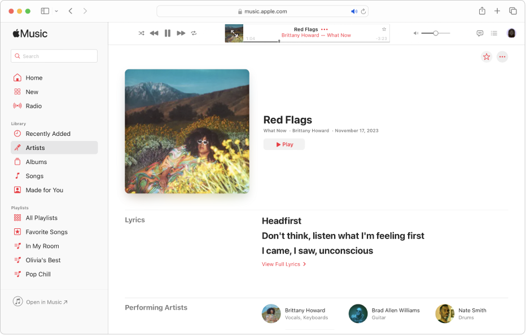Click the playback progress bar
The image size is (526, 336).
click(x=316, y=42)
